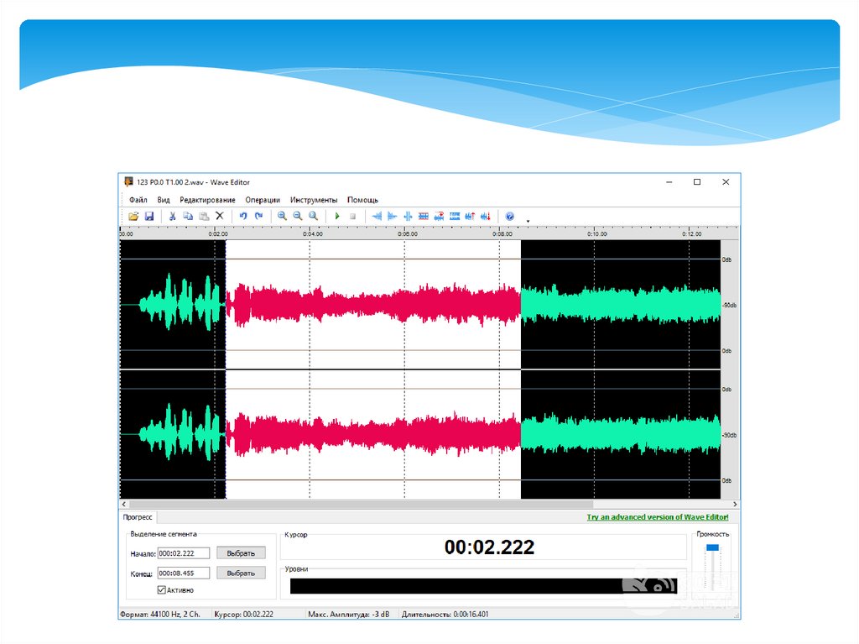Click the Decrease volume down-arrow waveform icon
Viewport: 859px width, 644px height.
click(x=486, y=216)
